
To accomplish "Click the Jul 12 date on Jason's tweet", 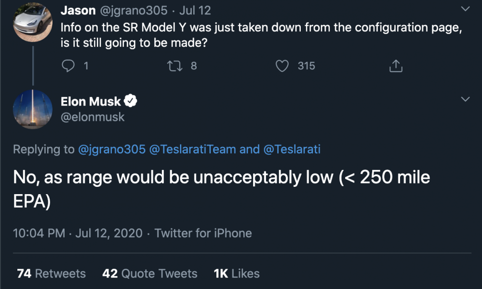I will coord(195,11).
